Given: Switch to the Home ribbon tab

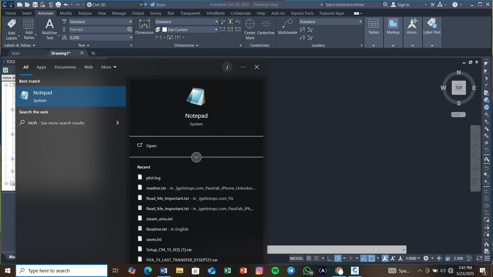Looking at the screenshot, I should click(11, 13).
